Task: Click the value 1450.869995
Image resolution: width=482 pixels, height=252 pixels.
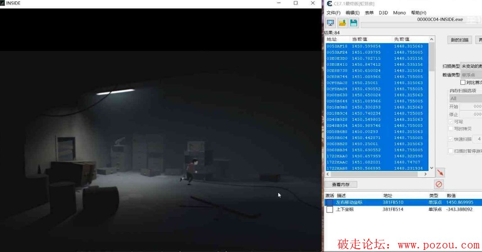Action: [x=459, y=202]
